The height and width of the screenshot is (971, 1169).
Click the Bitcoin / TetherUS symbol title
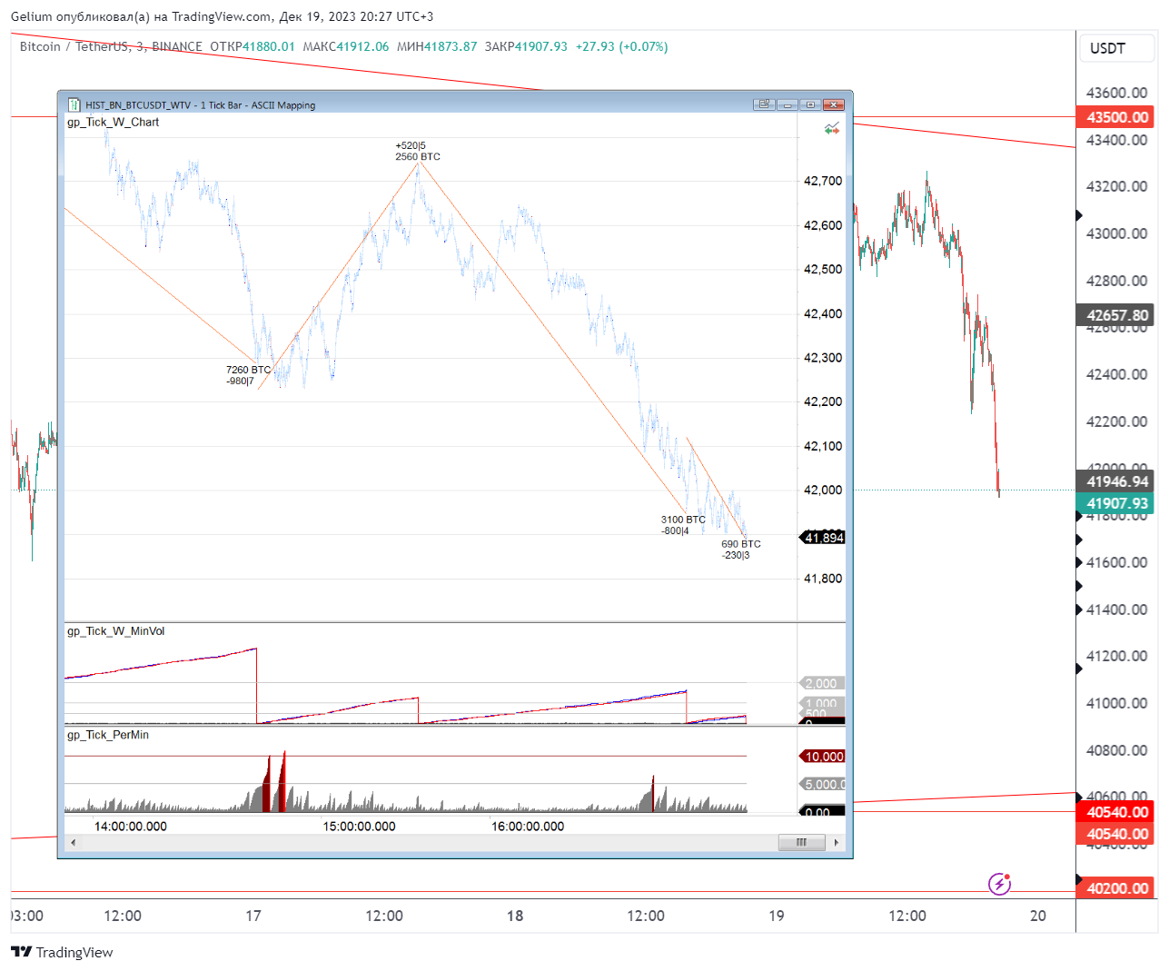click(73, 46)
